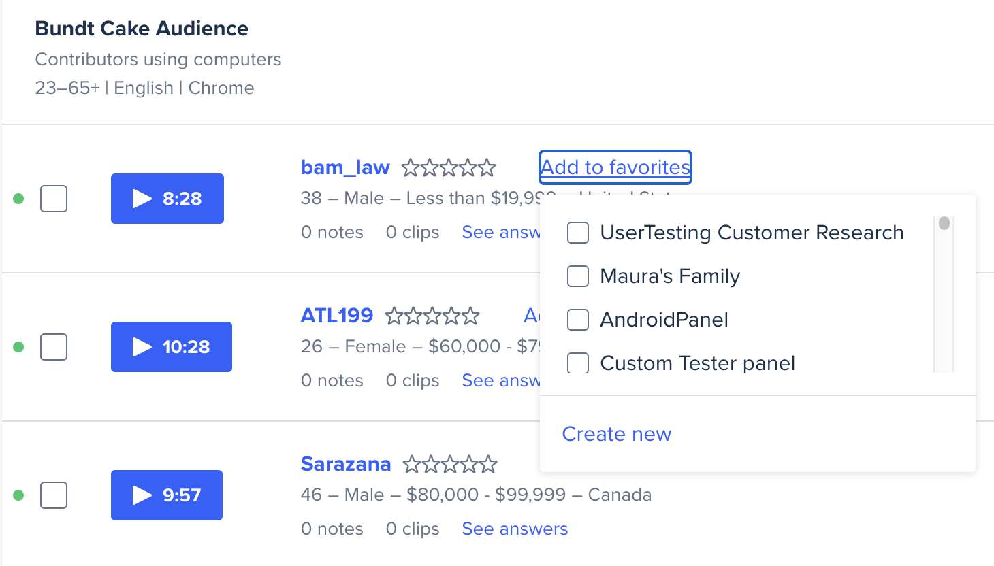Click ATL199's star rating
The image size is (994, 566).
click(x=432, y=316)
